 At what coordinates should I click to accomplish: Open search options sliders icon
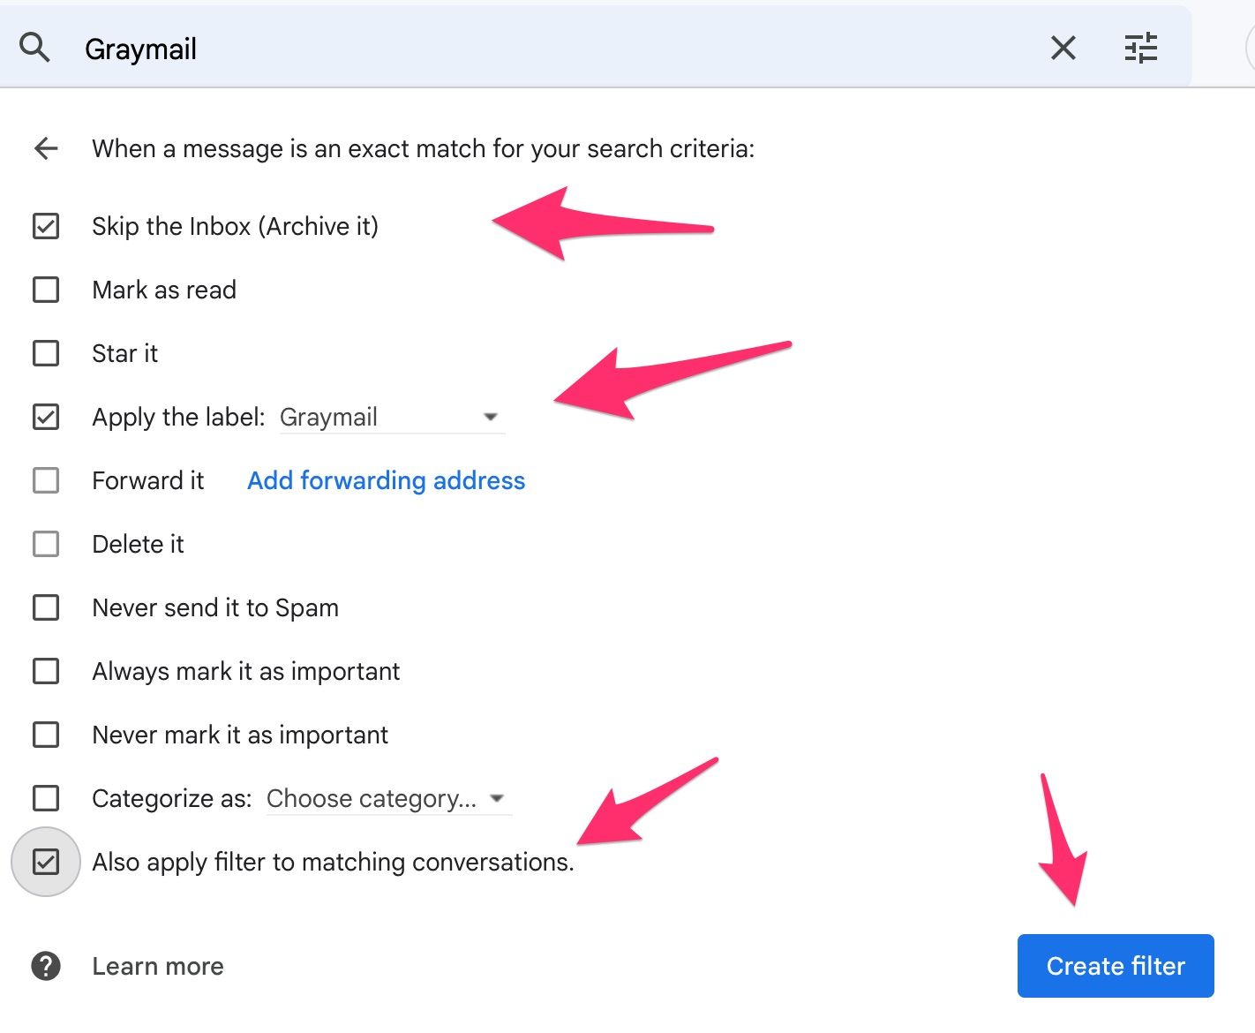point(1141,48)
